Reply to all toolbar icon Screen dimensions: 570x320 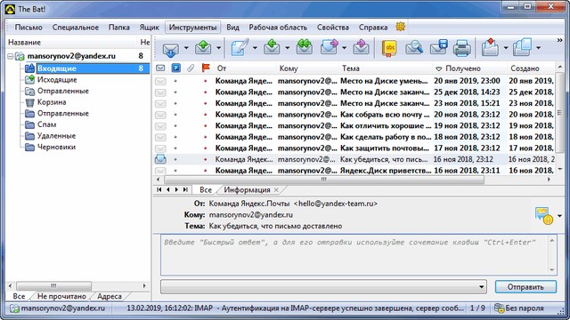(x=305, y=47)
